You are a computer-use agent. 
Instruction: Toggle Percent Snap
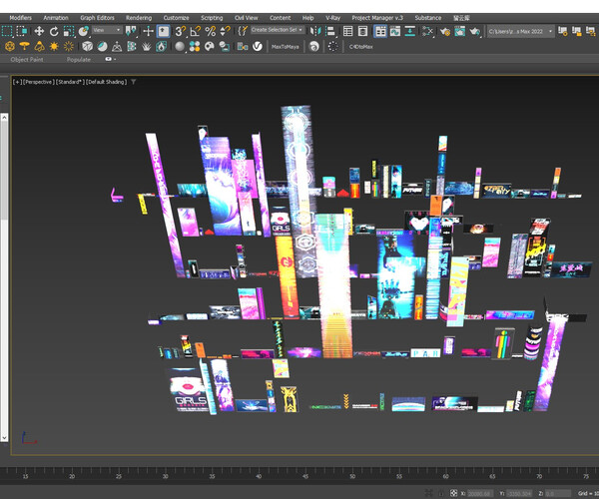pos(210,31)
